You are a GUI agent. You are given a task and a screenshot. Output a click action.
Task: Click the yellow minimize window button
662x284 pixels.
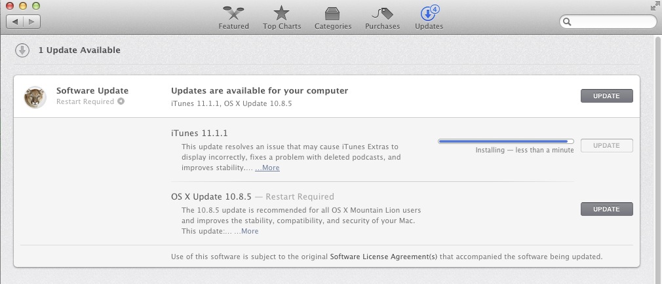click(23, 6)
